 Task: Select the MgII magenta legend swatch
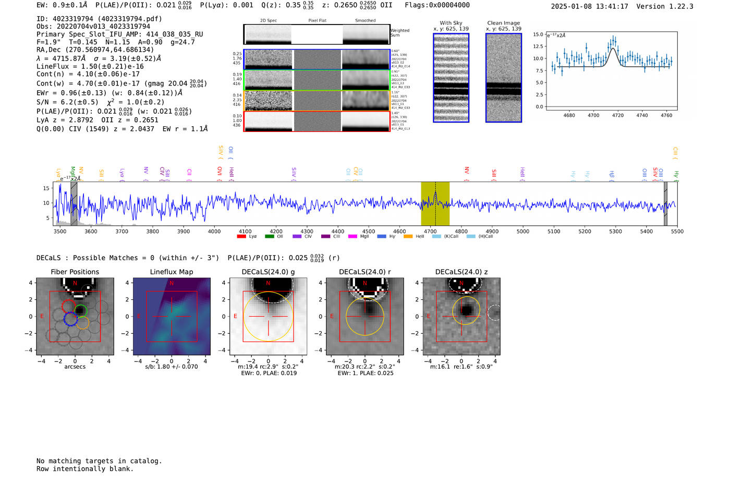tap(352, 237)
